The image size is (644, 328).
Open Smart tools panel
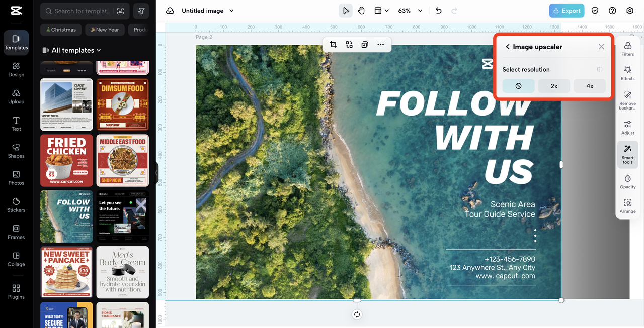[628, 154]
